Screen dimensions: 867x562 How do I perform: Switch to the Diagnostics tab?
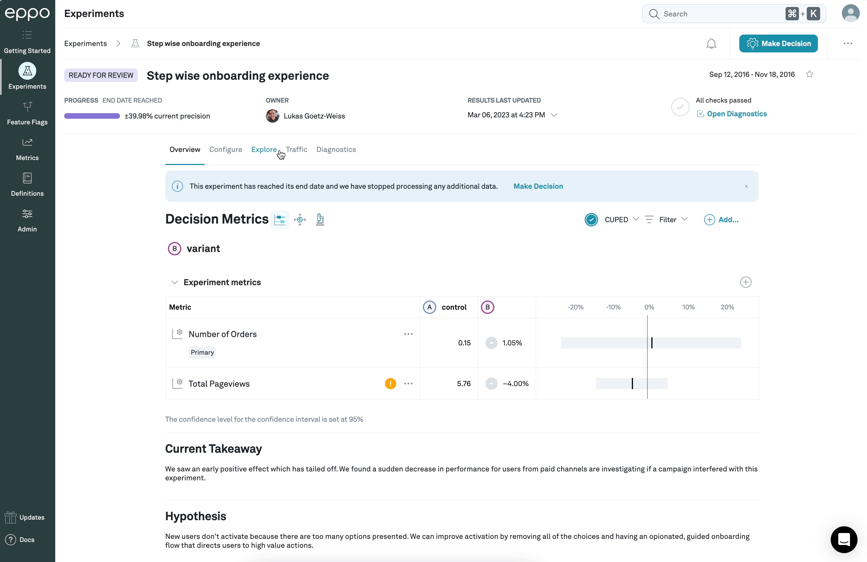(x=336, y=150)
